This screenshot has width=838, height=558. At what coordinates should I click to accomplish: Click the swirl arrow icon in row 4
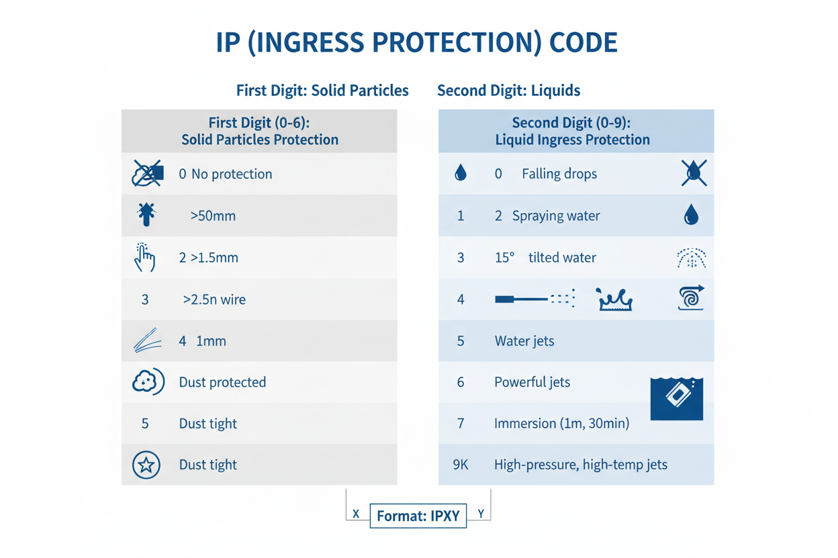coord(691,298)
